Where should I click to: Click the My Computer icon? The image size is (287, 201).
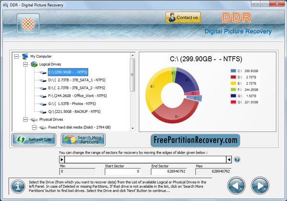pos(25,56)
